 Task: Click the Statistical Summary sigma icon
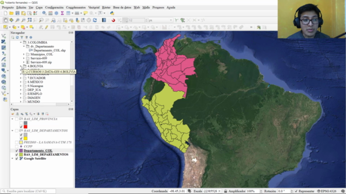(62, 13)
